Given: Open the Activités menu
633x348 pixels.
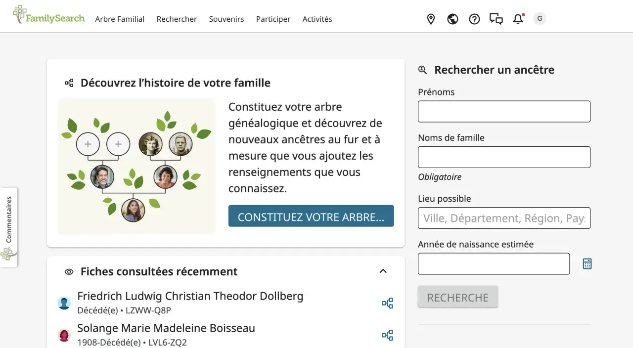Looking at the screenshot, I should click(x=317, y=19).
